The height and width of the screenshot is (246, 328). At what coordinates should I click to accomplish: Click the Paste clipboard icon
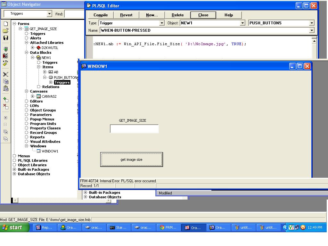(x=5, y=88)
